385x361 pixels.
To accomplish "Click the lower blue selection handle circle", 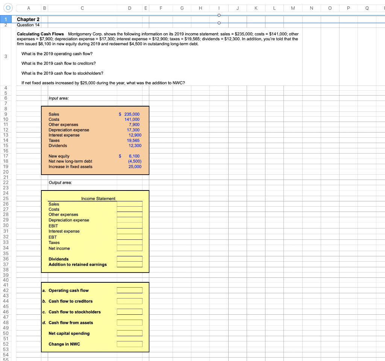I will [x=219, y=23].
